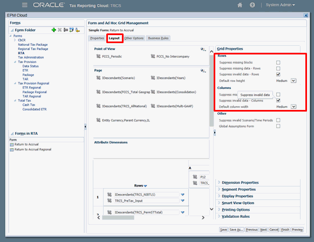Viewport: 314px width, 242px height.
Task: Open Default column width dropdown
Action: 293,107
